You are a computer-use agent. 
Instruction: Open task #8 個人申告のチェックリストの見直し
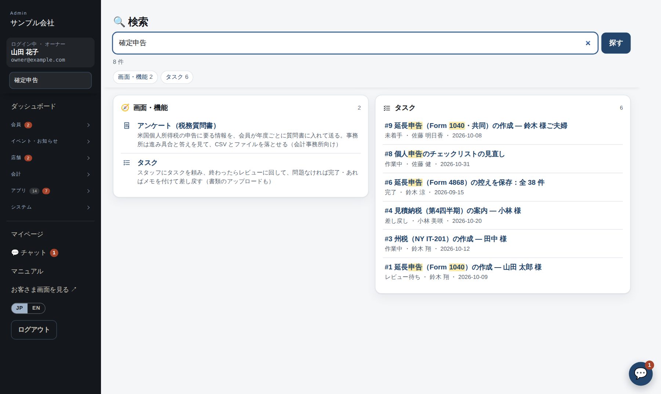coord(444,154)
